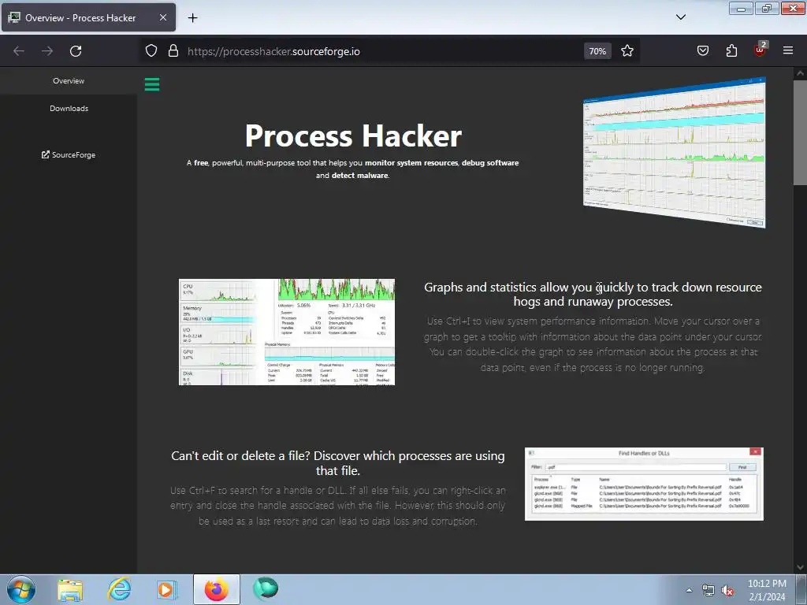Reset the 70% zoom level badge
Image resolution: width=807 pixels, height=605 pixels.
[x=597, y=51]
